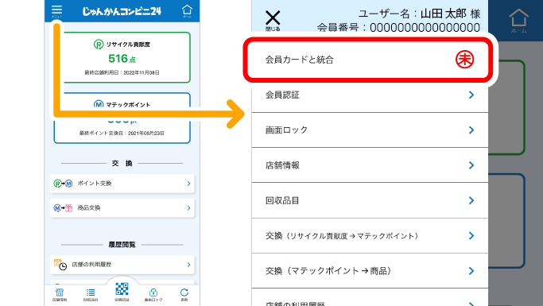Open 交換 (マテックポイント→商品) entry
Image resolution: width=543 pixels, height=306 pixels.
point(370,271)
